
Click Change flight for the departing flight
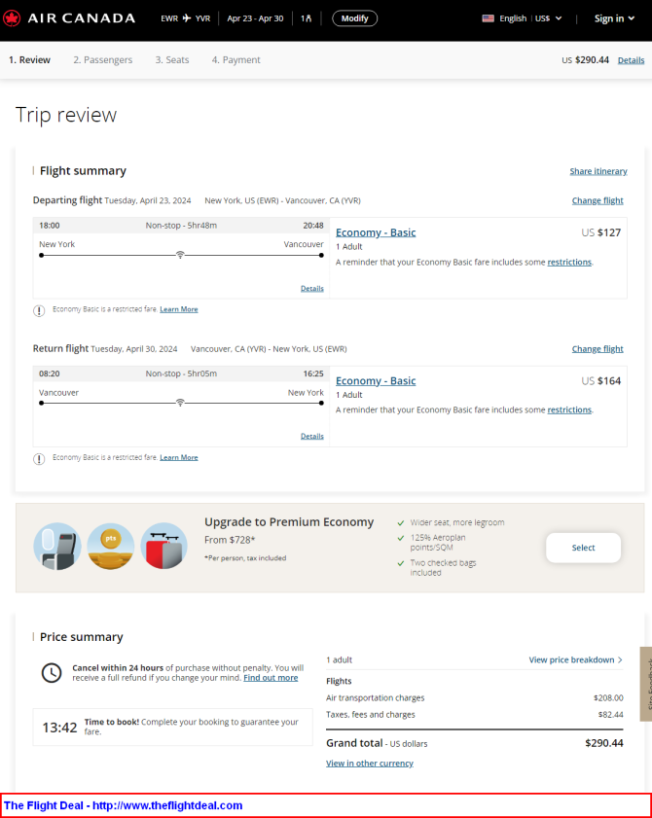(x=598, y=200)
